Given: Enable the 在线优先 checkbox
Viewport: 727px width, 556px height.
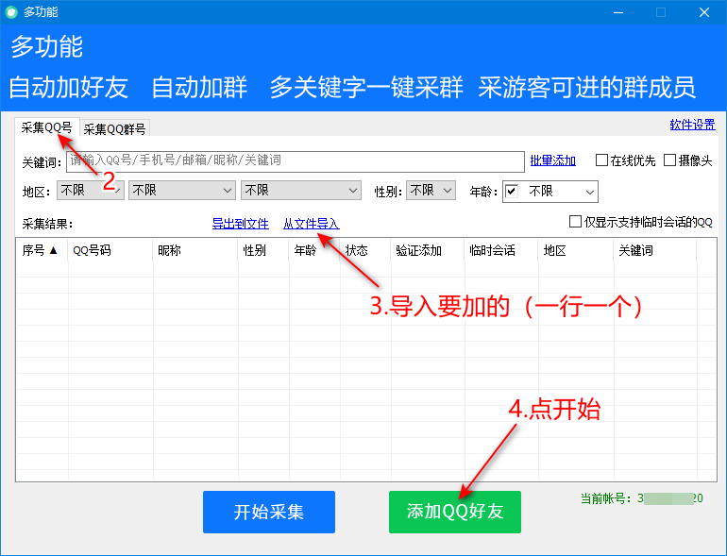Looking at the screenshot, I should (x=601, y=160).
